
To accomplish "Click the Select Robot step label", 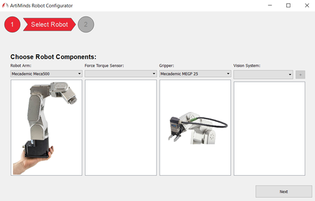I will (x=49, y=25).
